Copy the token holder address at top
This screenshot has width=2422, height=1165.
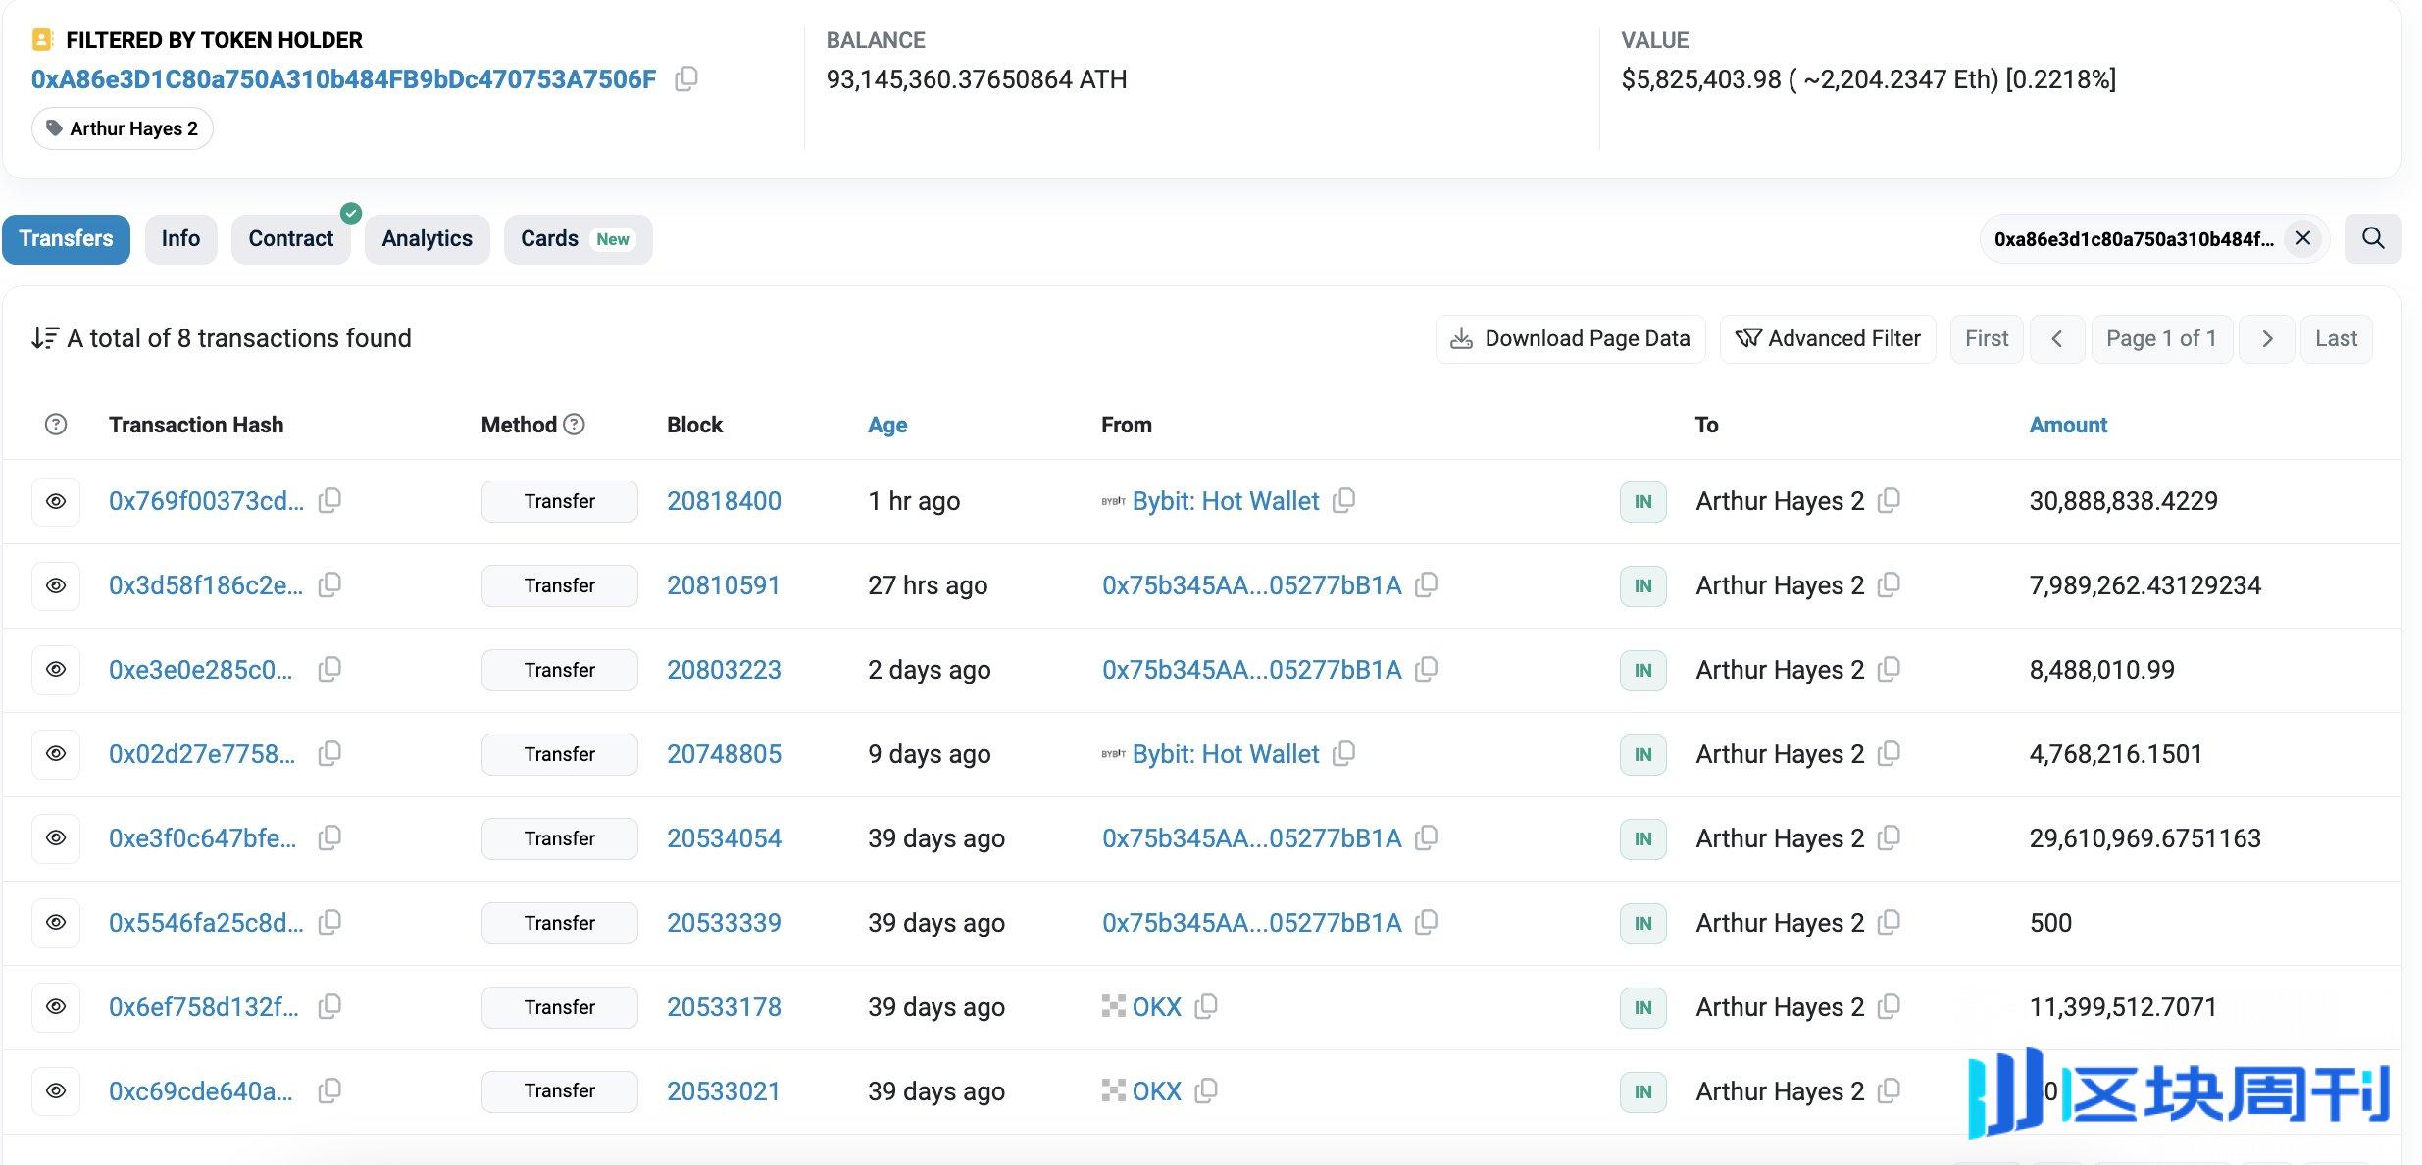click(x=686, y=78)
